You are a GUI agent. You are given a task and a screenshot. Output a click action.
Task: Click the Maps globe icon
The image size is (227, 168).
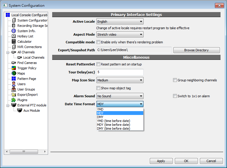pyautogui.click(x=14, y=73)
